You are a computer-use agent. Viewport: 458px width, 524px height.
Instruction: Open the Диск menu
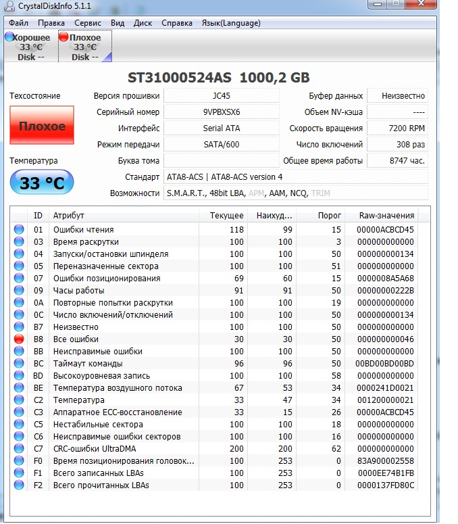point(143,23)
